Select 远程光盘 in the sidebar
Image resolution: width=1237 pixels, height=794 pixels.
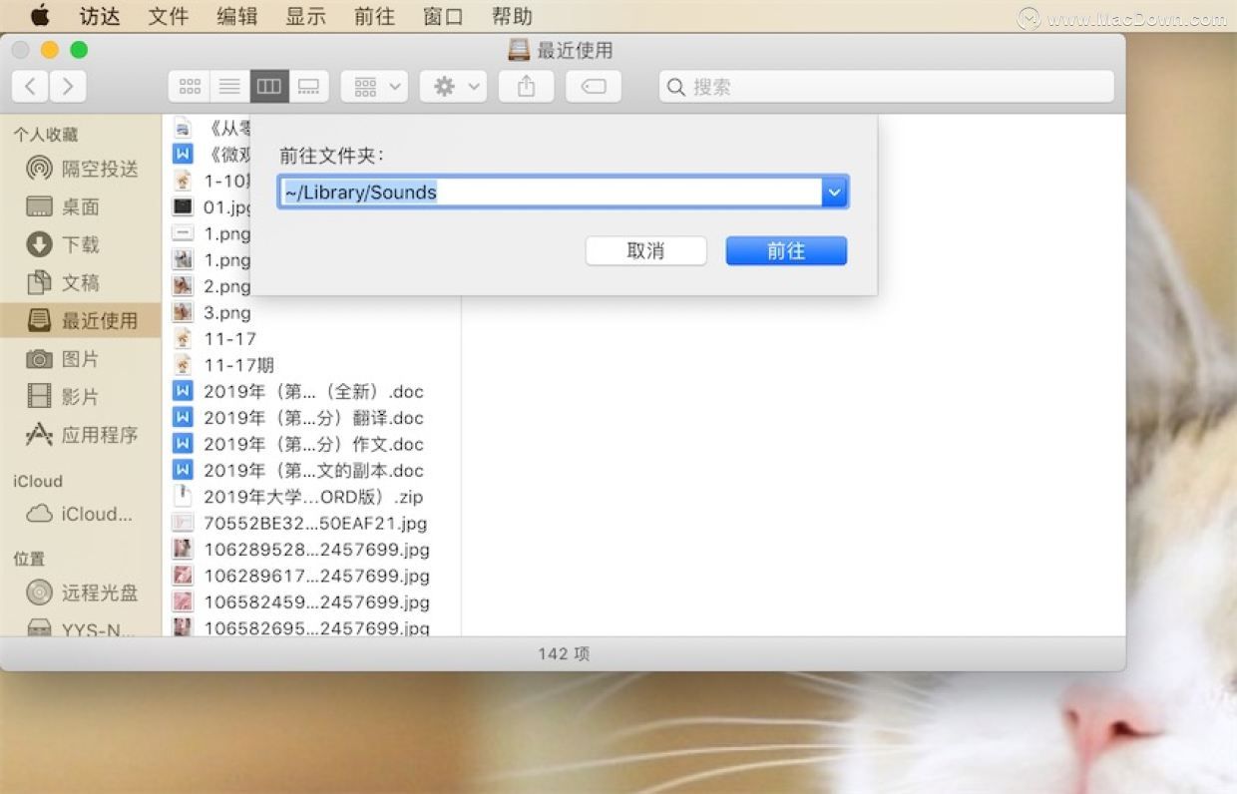click(x=82, y=593)
